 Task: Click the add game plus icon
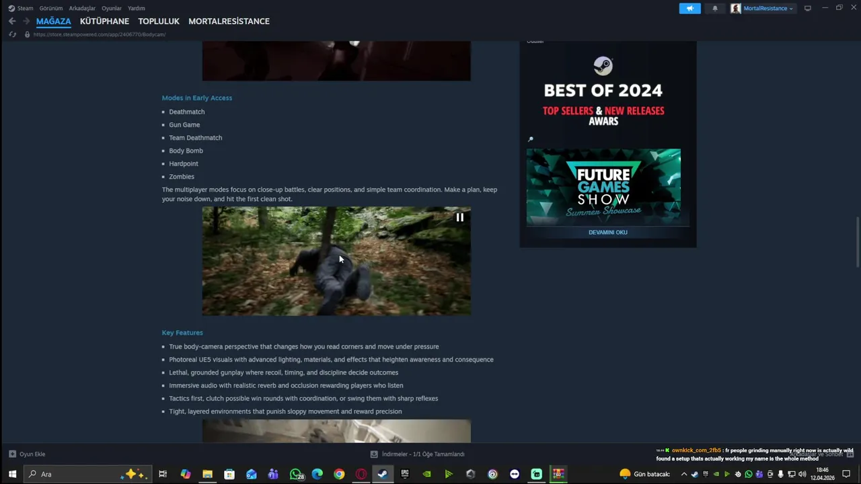(12, 454)
